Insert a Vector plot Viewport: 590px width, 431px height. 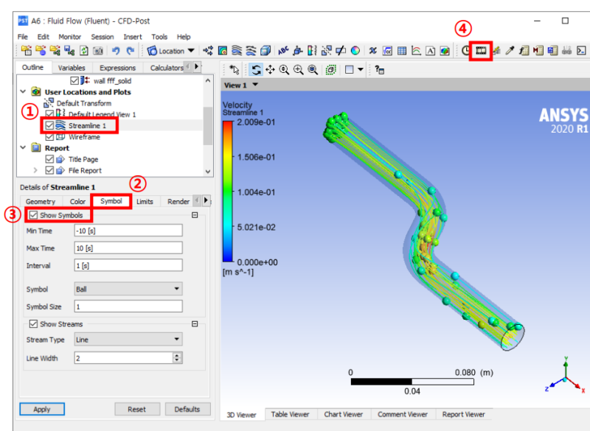click(x=208, y=50)
